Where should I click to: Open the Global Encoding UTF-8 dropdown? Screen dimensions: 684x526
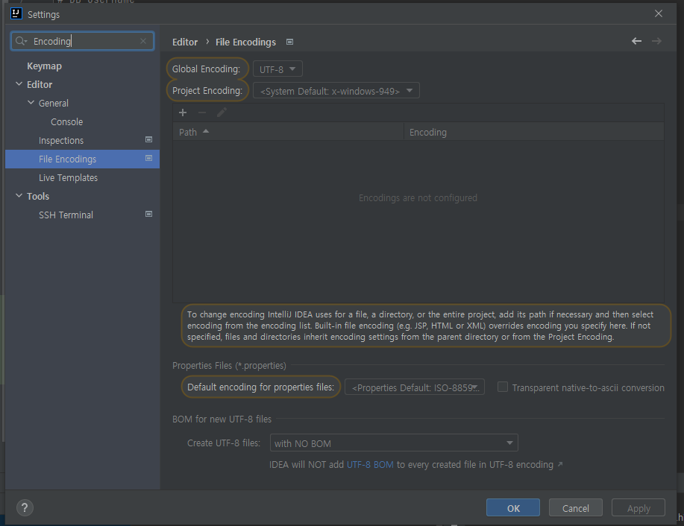coord(277,69)
